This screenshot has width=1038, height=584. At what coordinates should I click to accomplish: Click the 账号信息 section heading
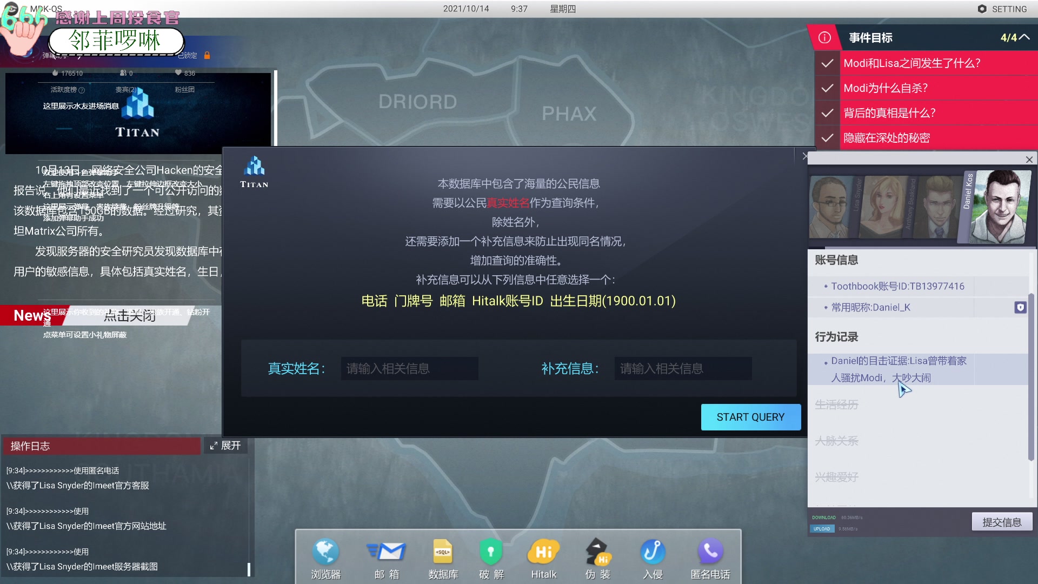pos(836,260)
